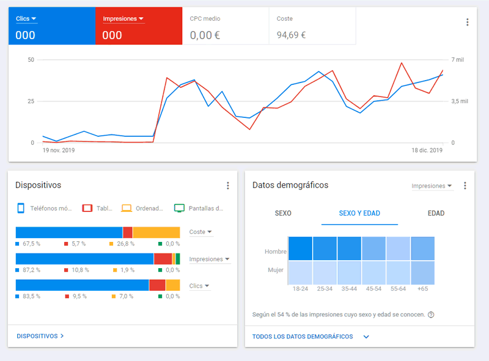Click the Hombre 55-64 heatmap cell
This screenshot has height=361, width=489.
398,249
